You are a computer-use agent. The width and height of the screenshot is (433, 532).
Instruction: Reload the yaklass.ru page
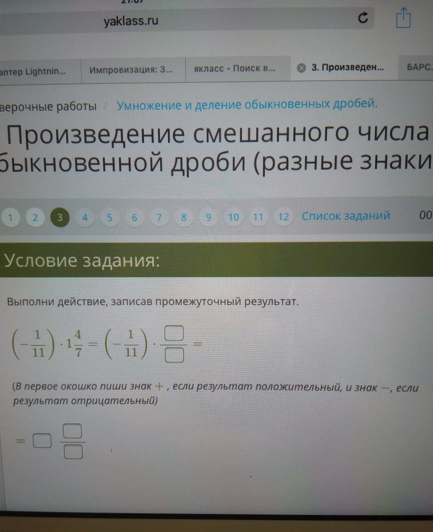(x=363, y=18)
